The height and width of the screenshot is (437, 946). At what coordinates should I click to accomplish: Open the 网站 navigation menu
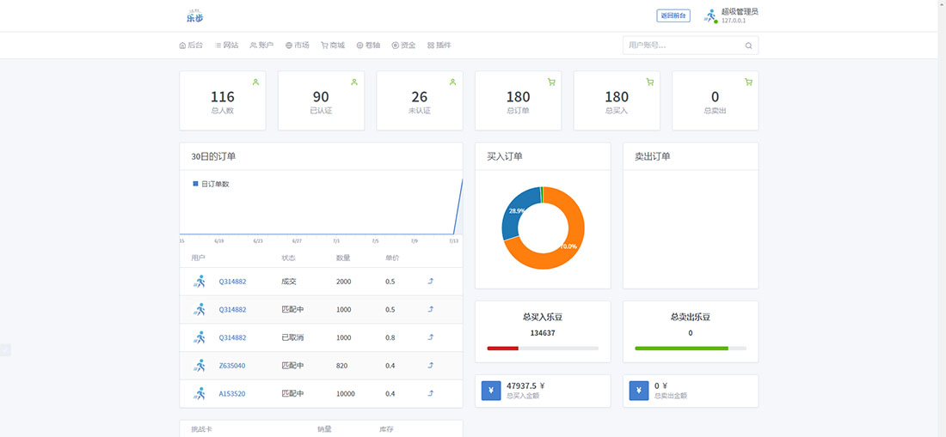(227, 46)
